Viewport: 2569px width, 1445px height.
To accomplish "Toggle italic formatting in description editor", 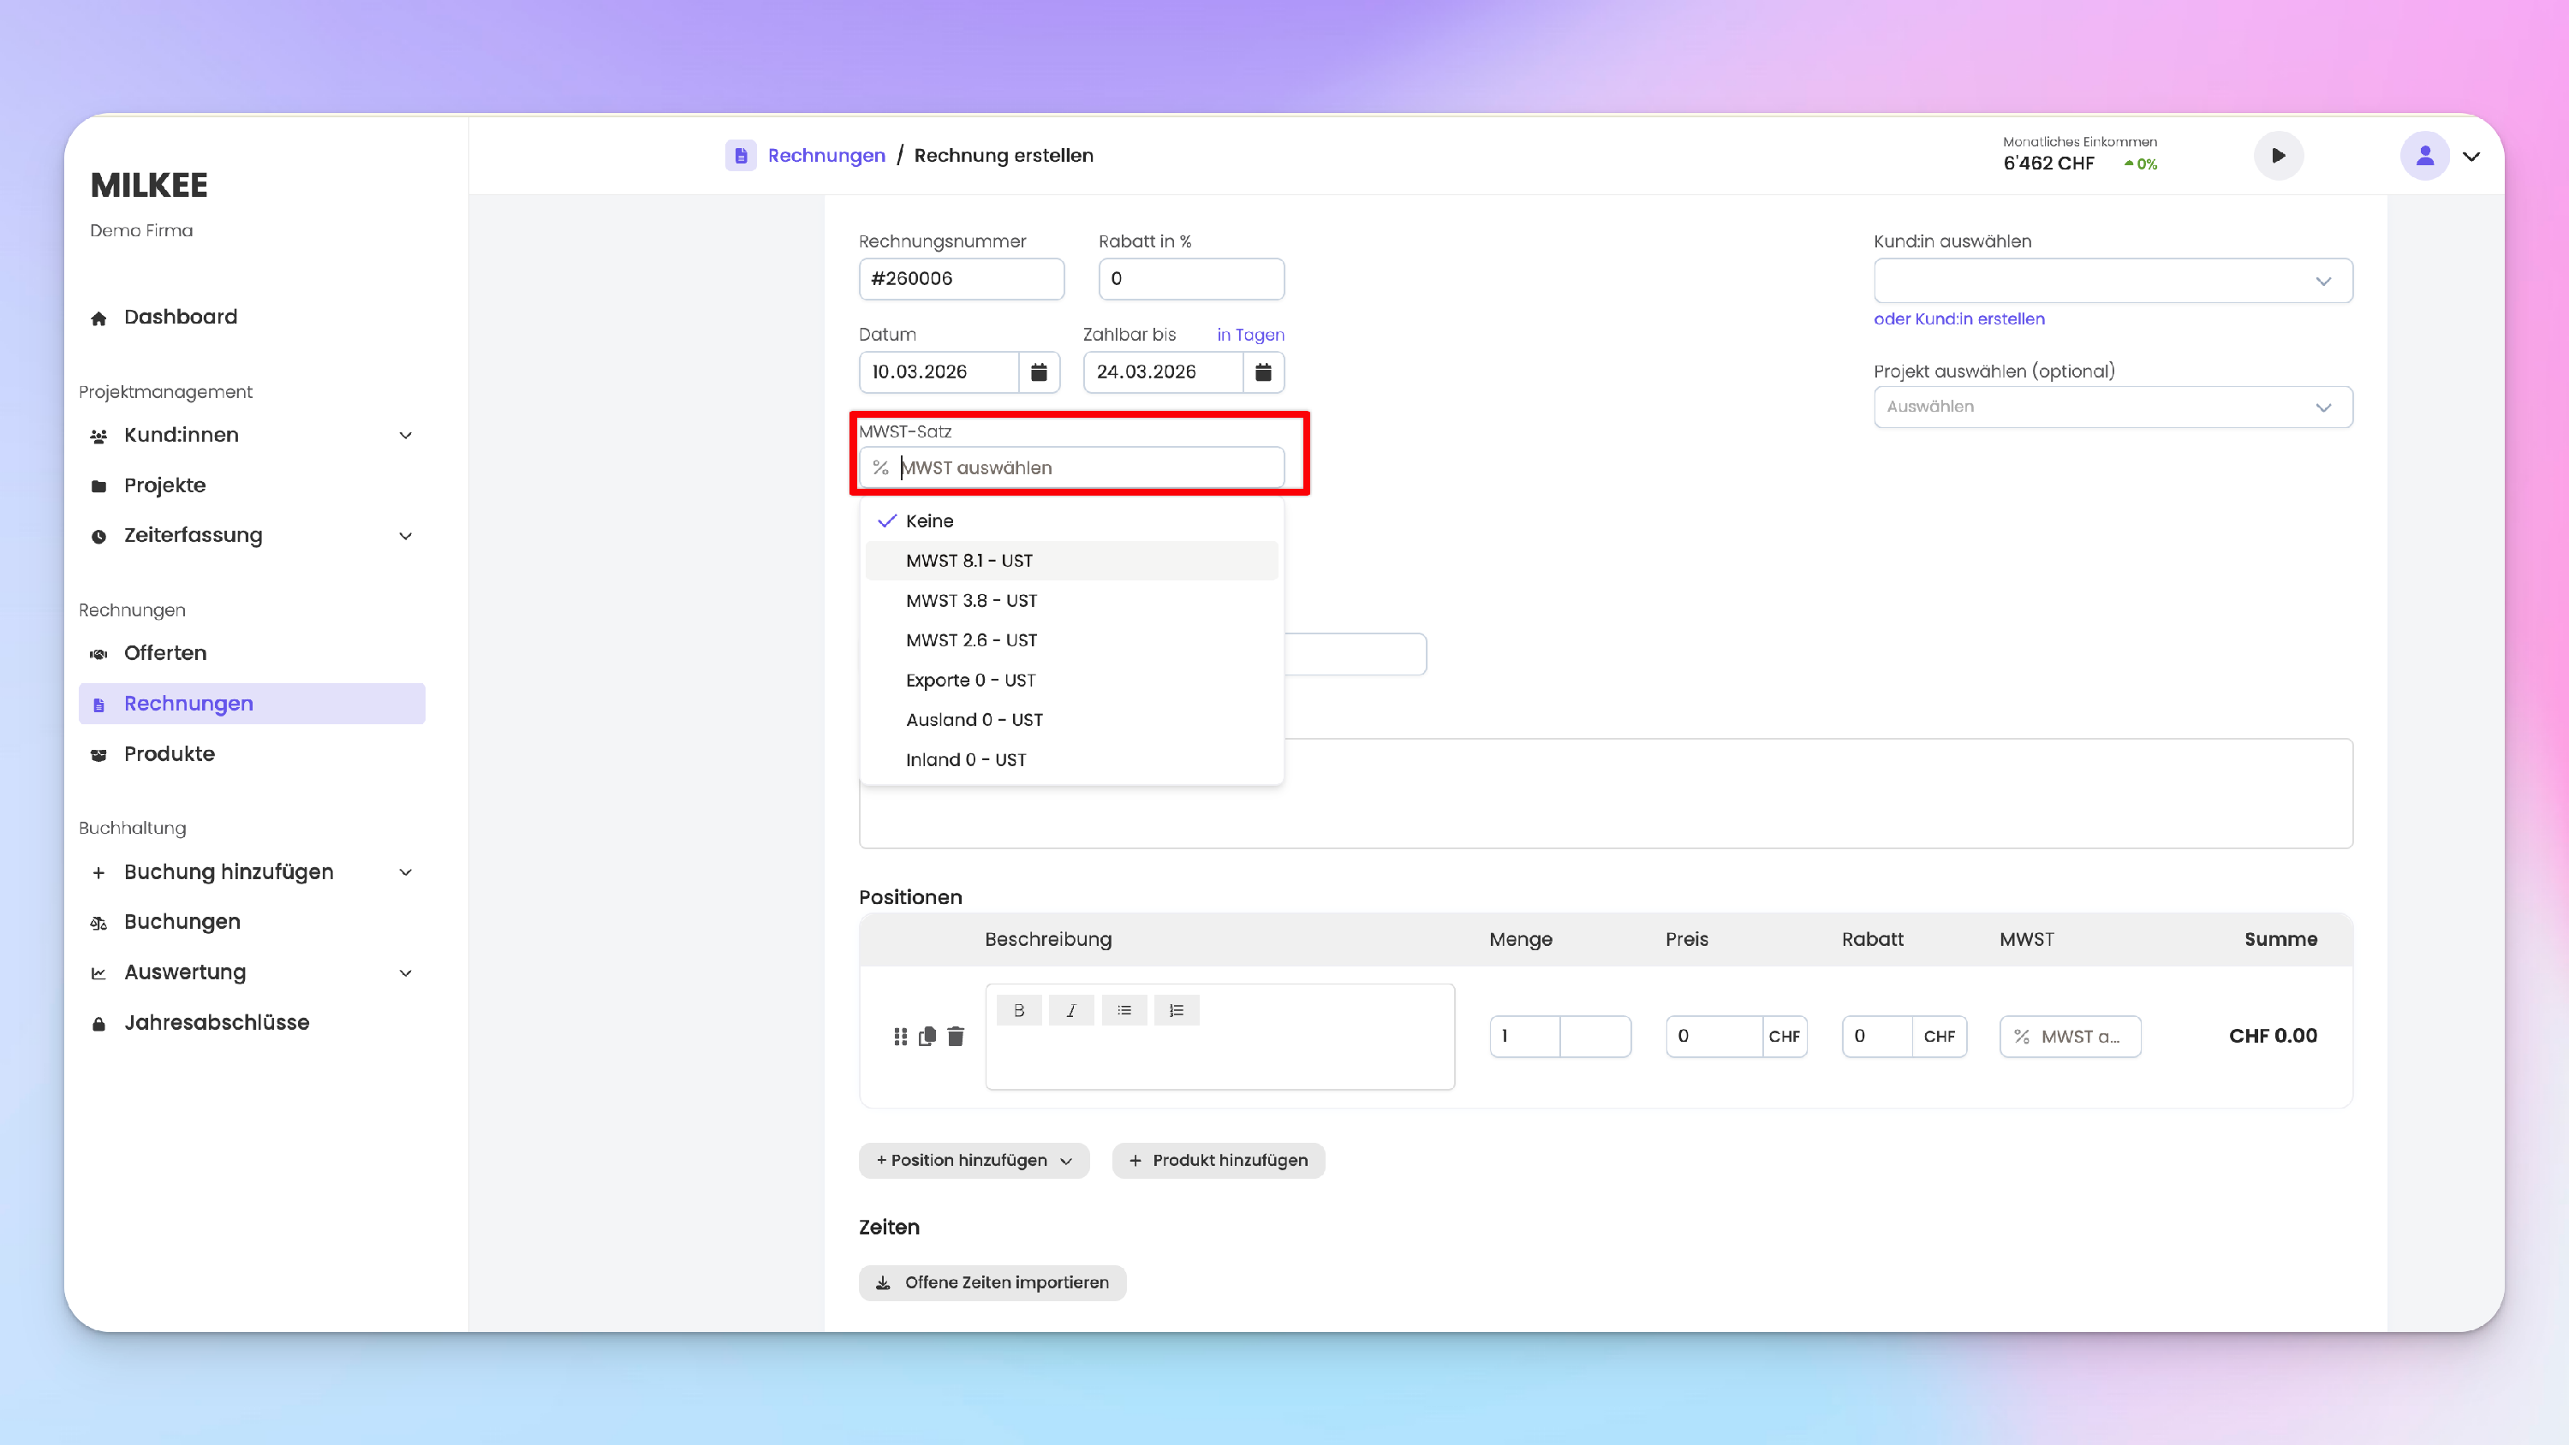I will pyautogui.click(x=1071, y=1010).
